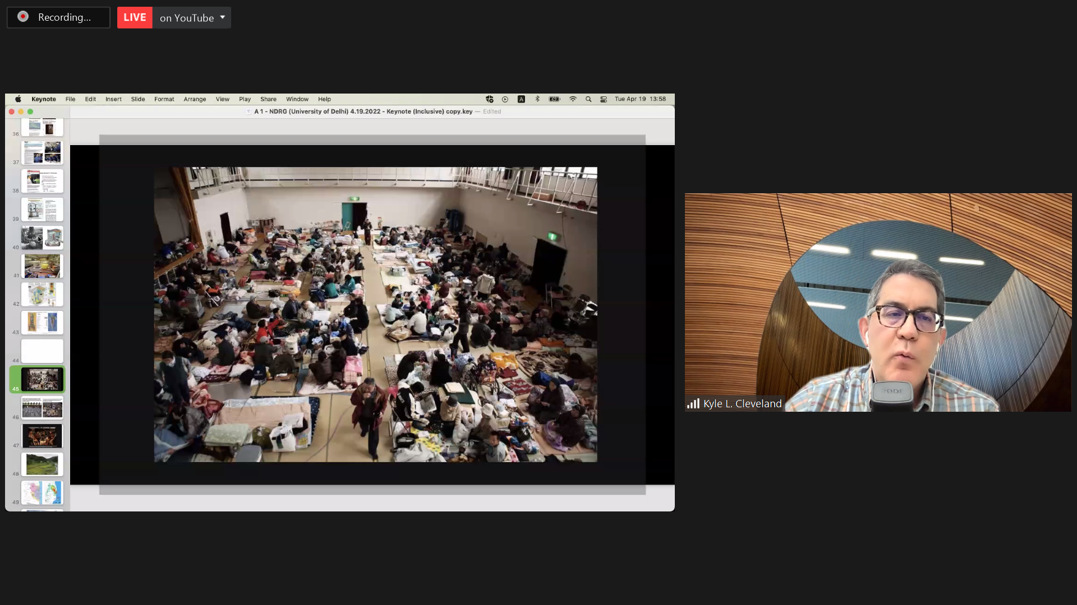Open the Arrange menu
The height and width of the screenshot is (605, 1077).
pos(195,99)
